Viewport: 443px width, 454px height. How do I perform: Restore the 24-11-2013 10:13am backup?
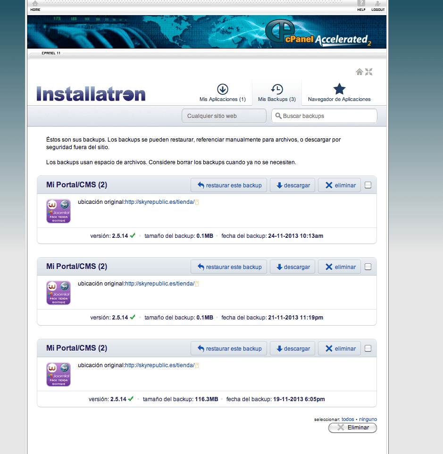pos(229,185)
